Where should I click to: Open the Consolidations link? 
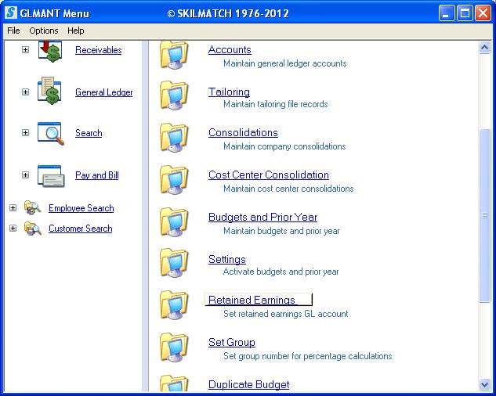tap(243, 132)
